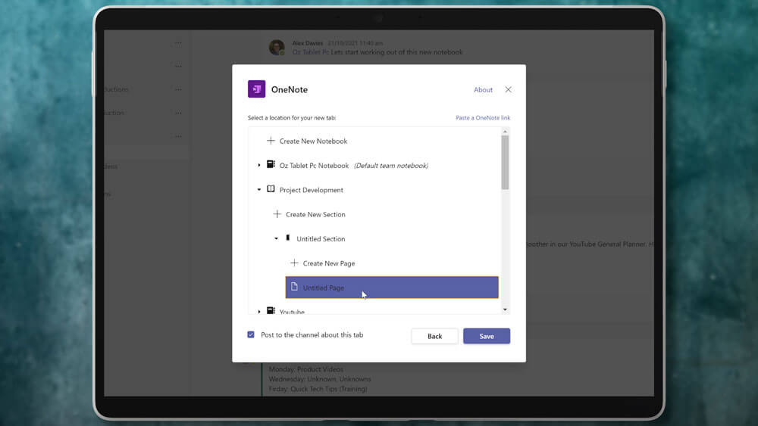The height and width of the screenshot is (426, 758).
Task: Click the purple OneNote app logo
Action: (x=256, y=89)
